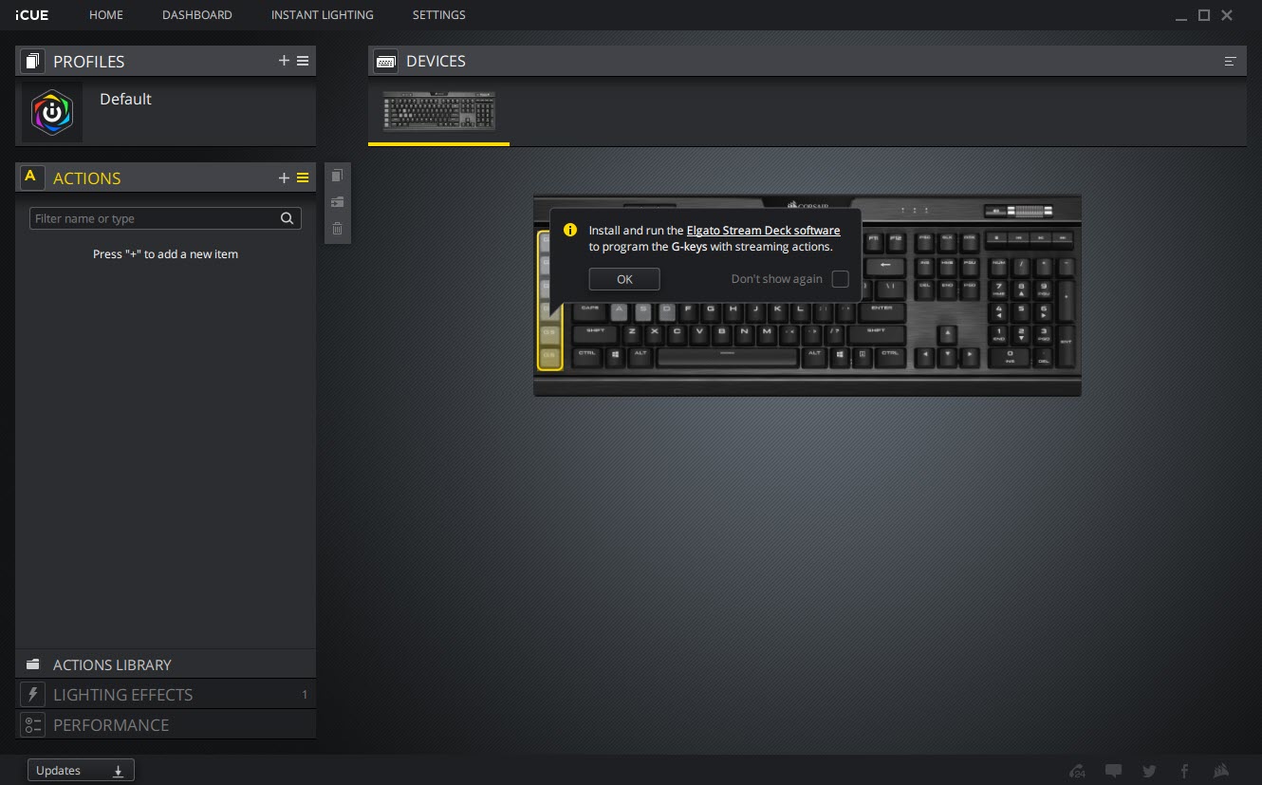
Task: Click the search magnifier in the filter box
Action: tap(288, 218)
